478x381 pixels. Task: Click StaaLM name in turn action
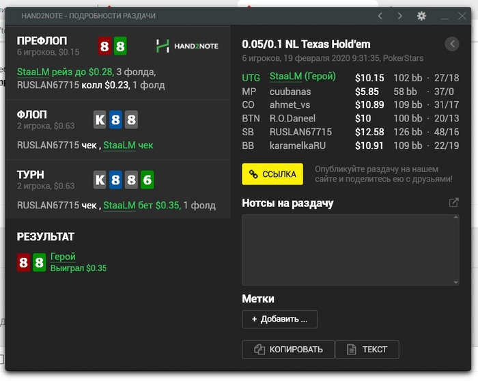pos(119,206)
